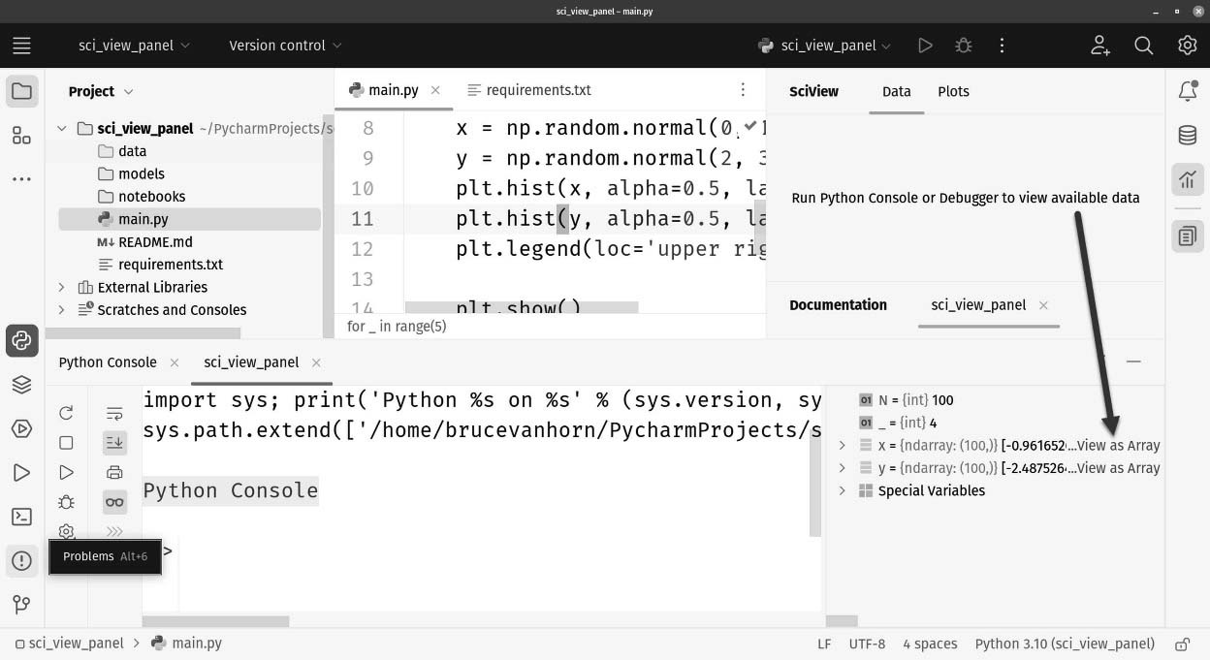Open the sci_view_panel project dropdown

coord(134,46)
